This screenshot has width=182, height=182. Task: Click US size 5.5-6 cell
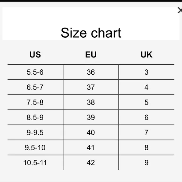tap(35, 72)
